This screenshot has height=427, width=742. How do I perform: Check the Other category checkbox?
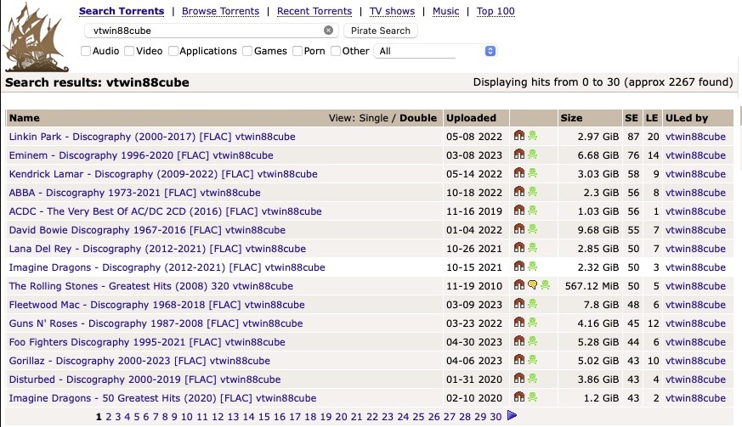tap(336, 51)
